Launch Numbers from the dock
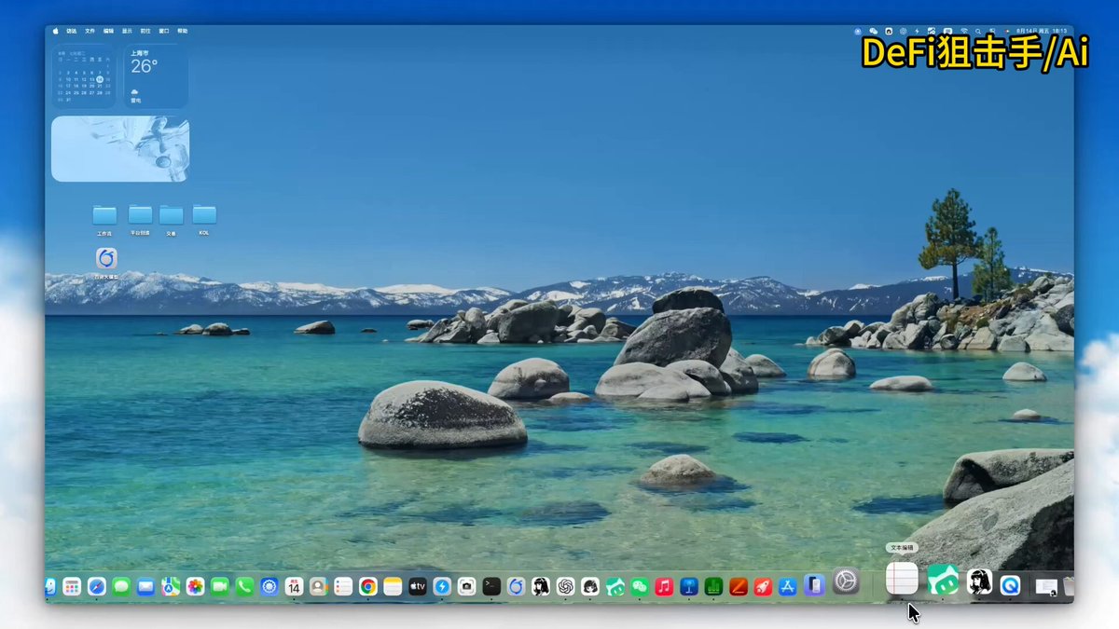This screenshot has height=629, width=1119. pyautogui.click(x=713, y=586)
